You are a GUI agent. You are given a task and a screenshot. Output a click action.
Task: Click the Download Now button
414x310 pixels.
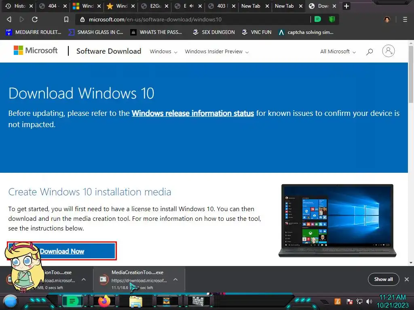click(62, 251)
